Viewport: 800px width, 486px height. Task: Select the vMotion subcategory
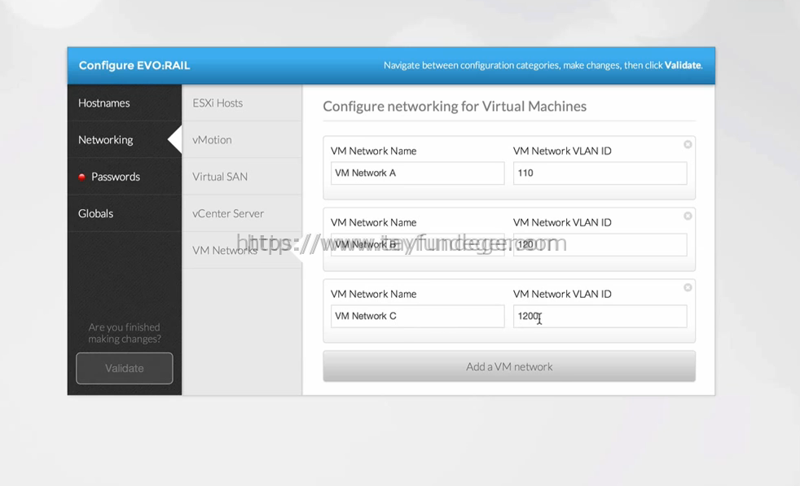pyautogui.click(x=242, y=140)
